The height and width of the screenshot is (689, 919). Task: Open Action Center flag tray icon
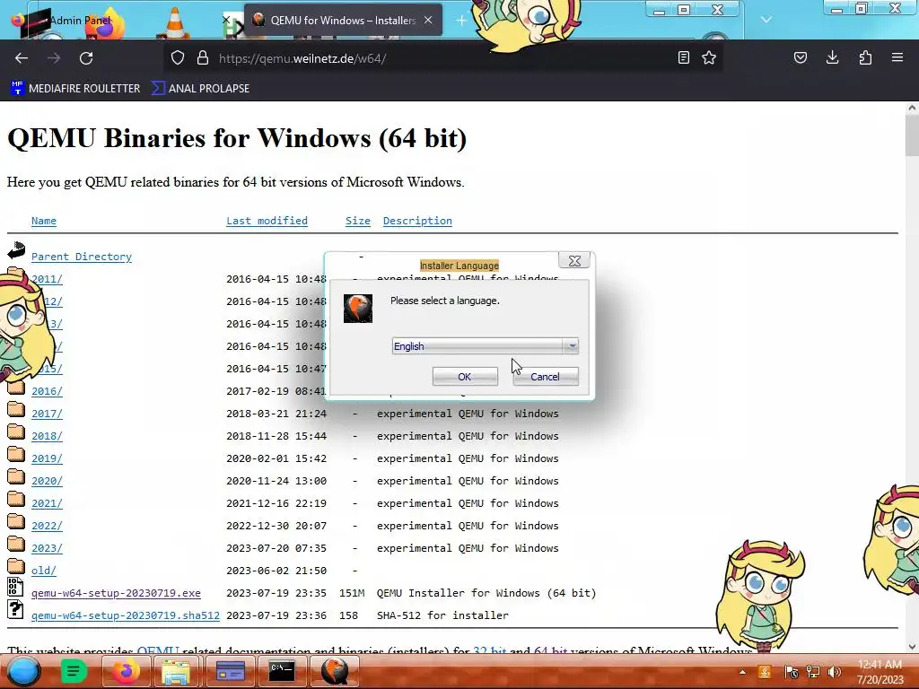pyautogui.click(x=791, y=672)
